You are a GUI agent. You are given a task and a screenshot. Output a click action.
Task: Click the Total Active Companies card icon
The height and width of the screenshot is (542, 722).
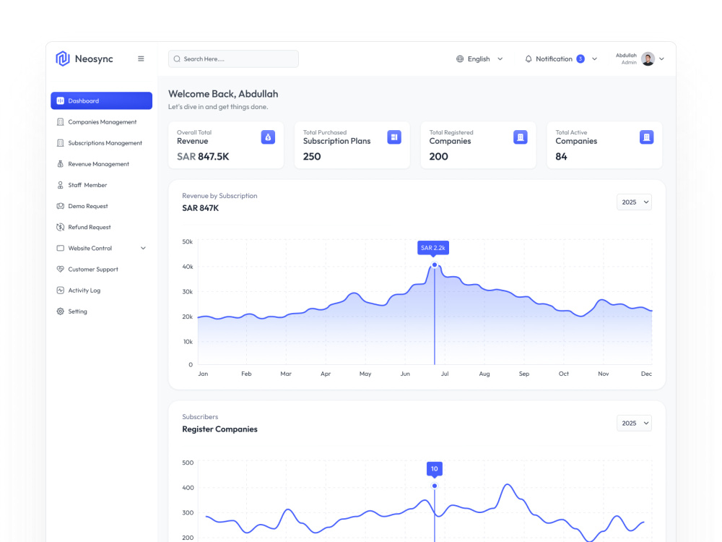pos(646,137)
